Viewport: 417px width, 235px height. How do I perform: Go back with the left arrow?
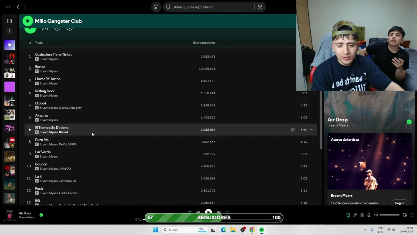coord(18,7)
